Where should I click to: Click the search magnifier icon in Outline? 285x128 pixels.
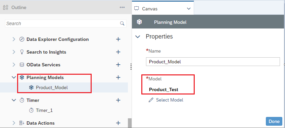pos(122,23)
